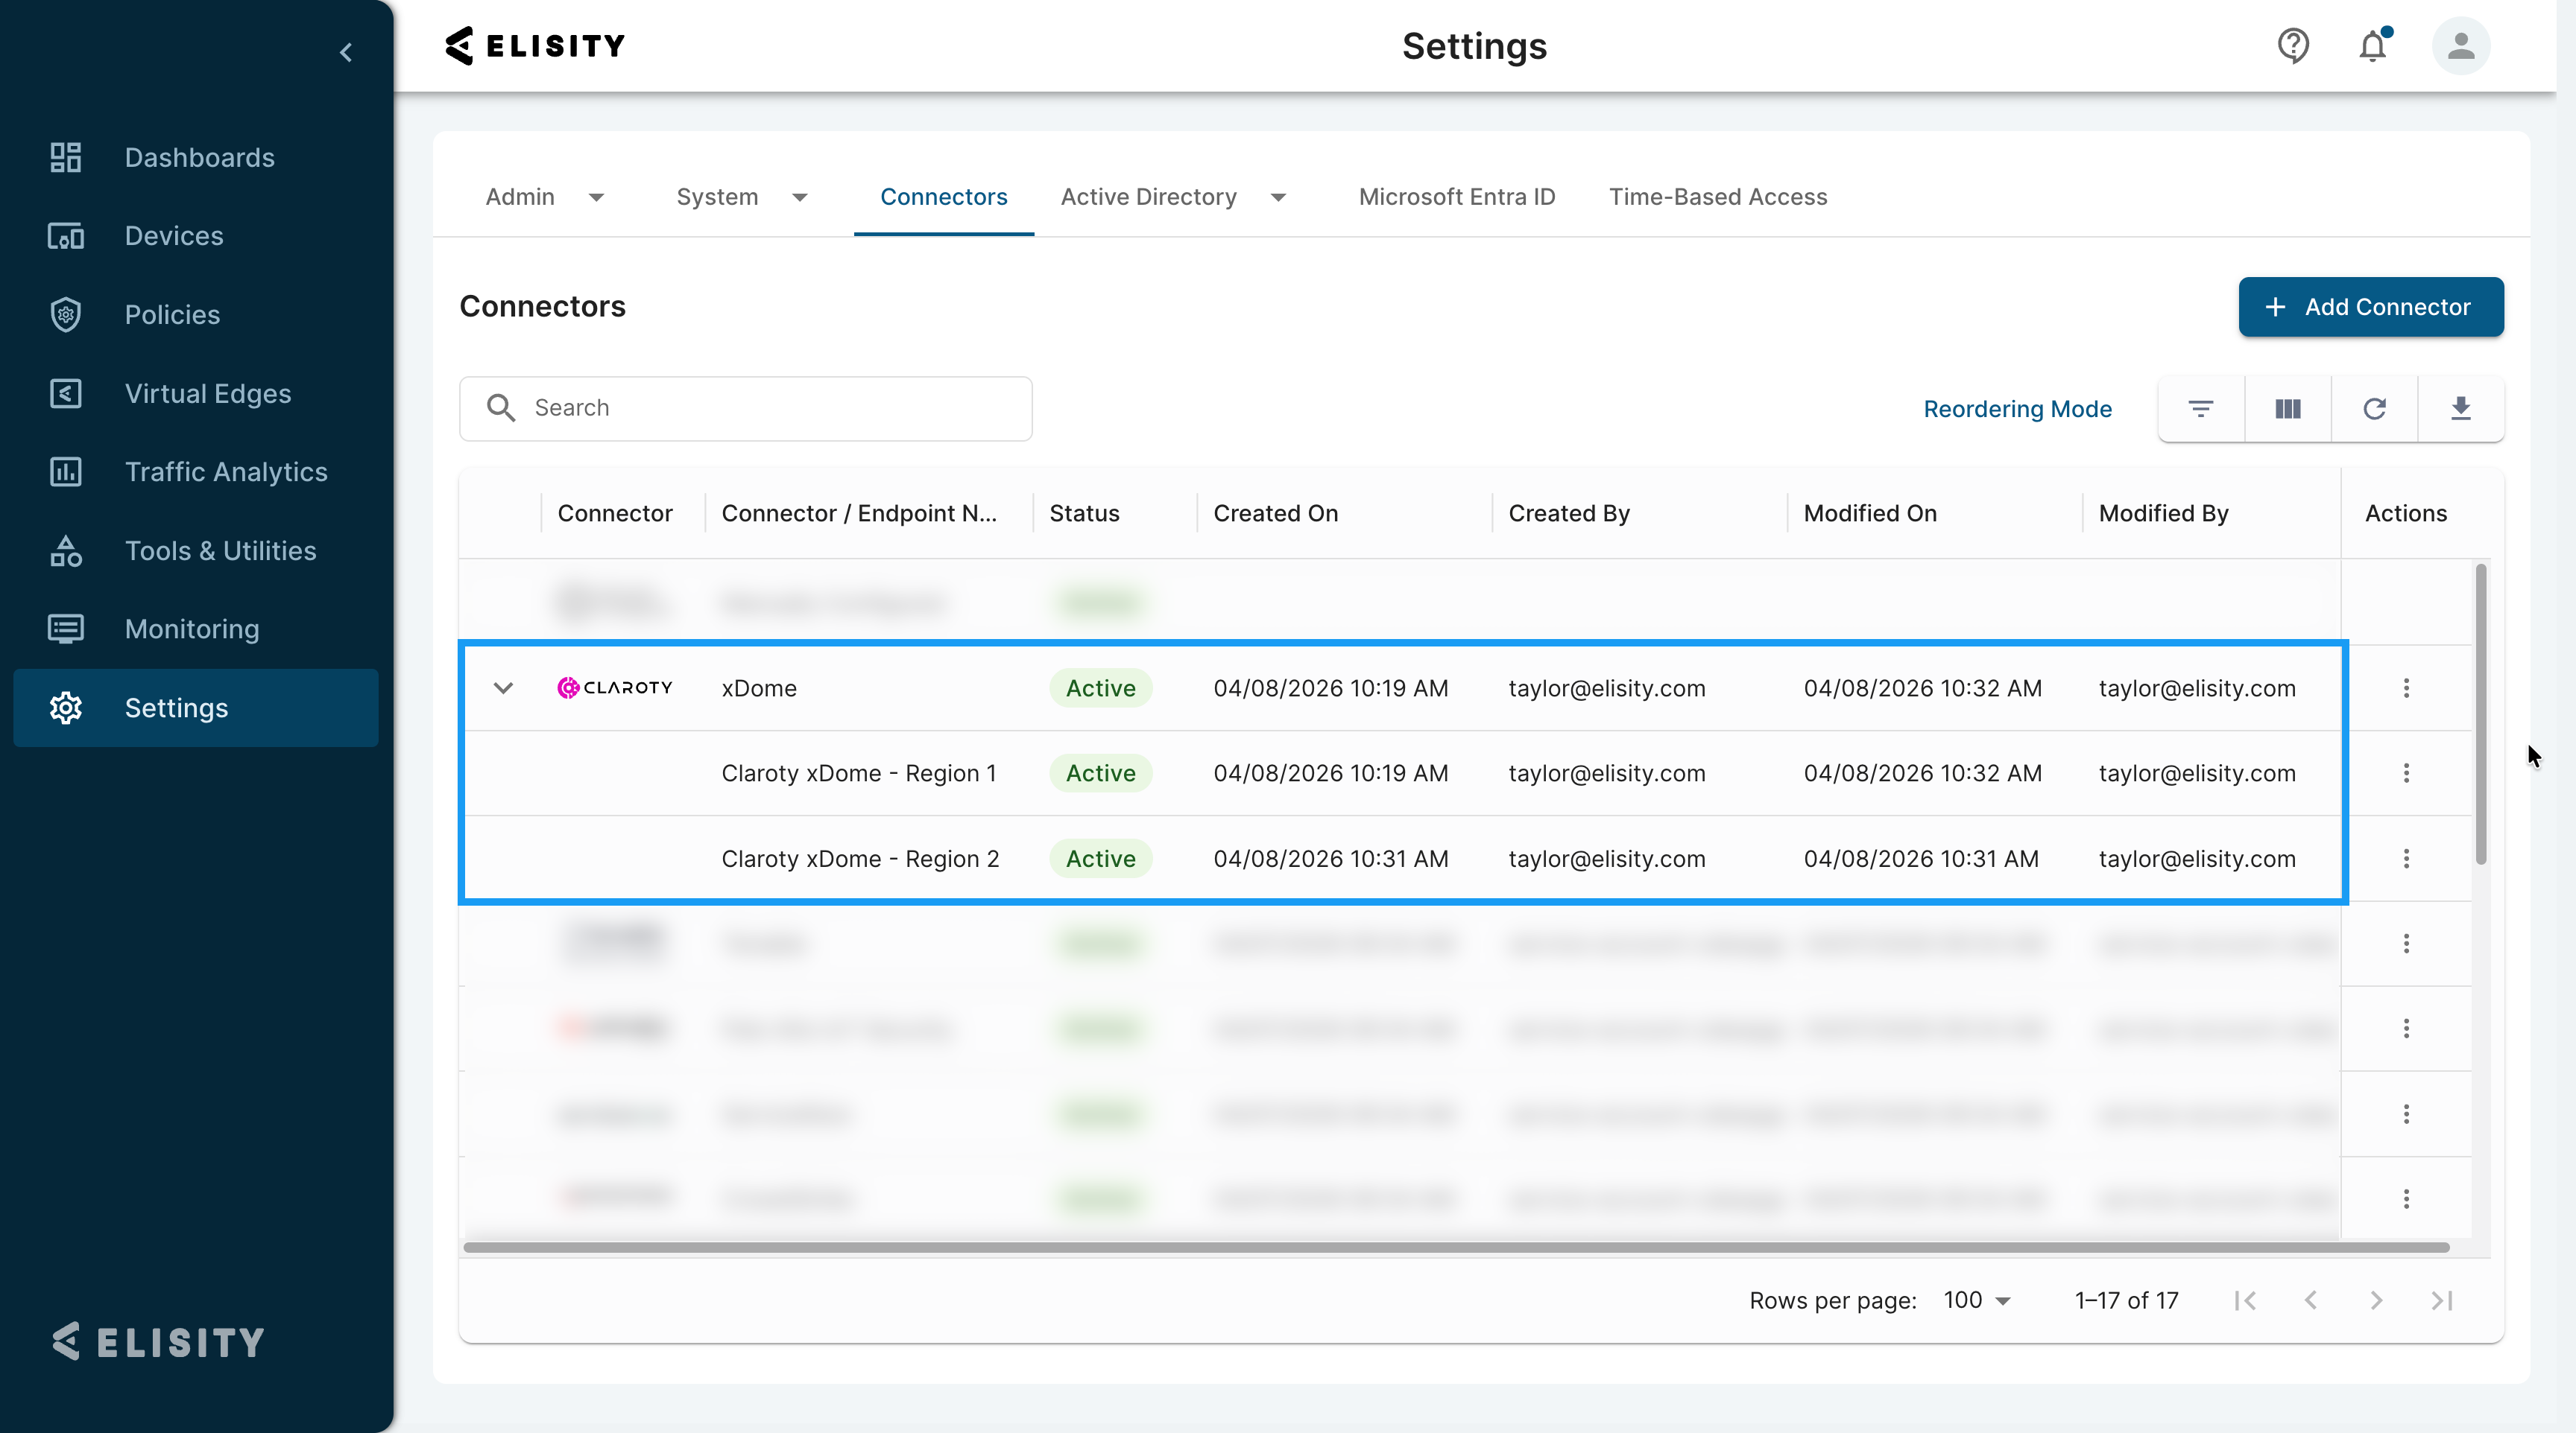The width and height of the screenshot is (2576, 1433).
Task: Collapse the left sidebar with the chevron
Action: coord(346,53)
